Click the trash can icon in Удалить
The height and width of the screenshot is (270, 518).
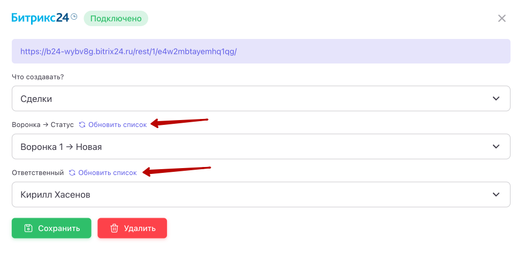click(114, 228)
